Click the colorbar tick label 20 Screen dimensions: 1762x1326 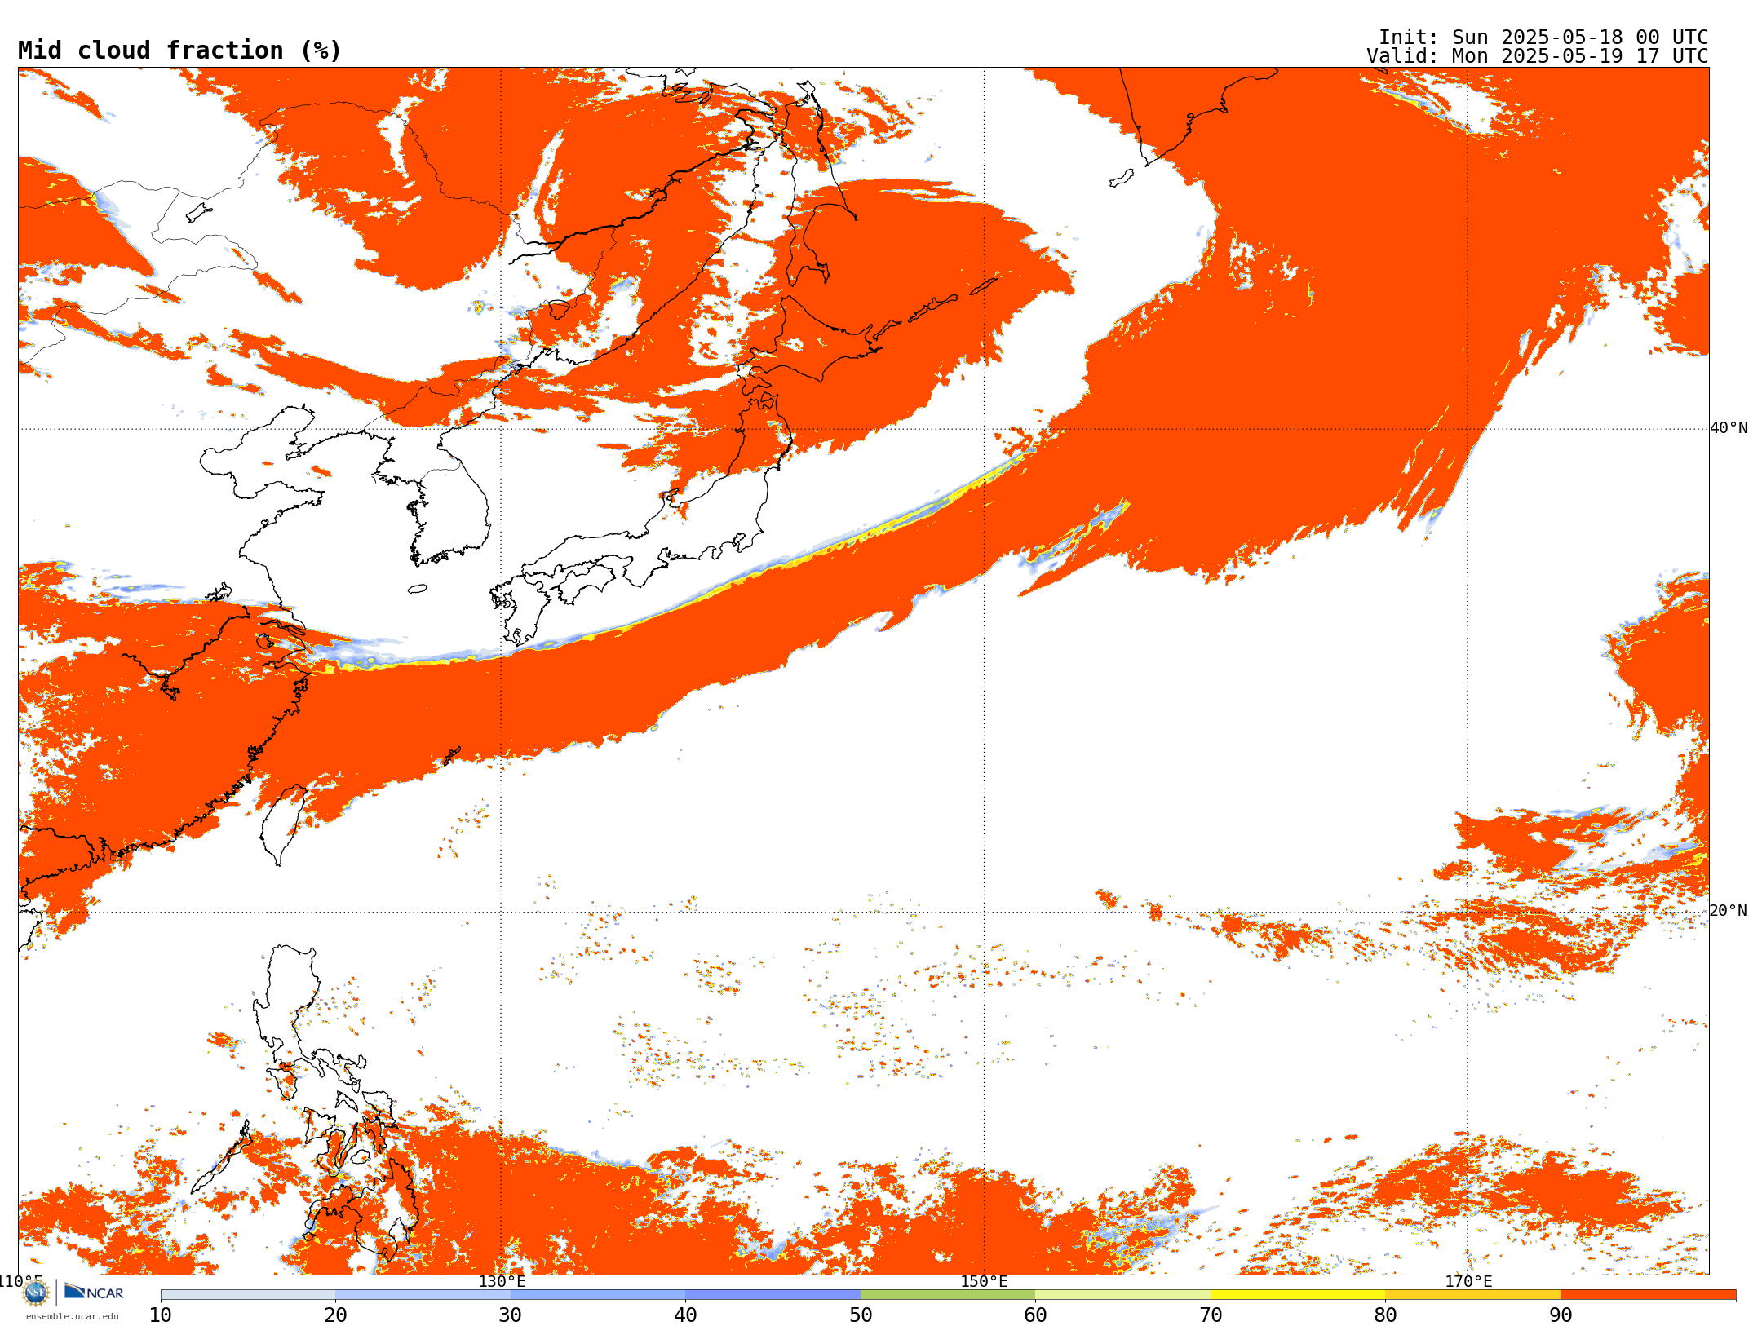(335, 1315)
